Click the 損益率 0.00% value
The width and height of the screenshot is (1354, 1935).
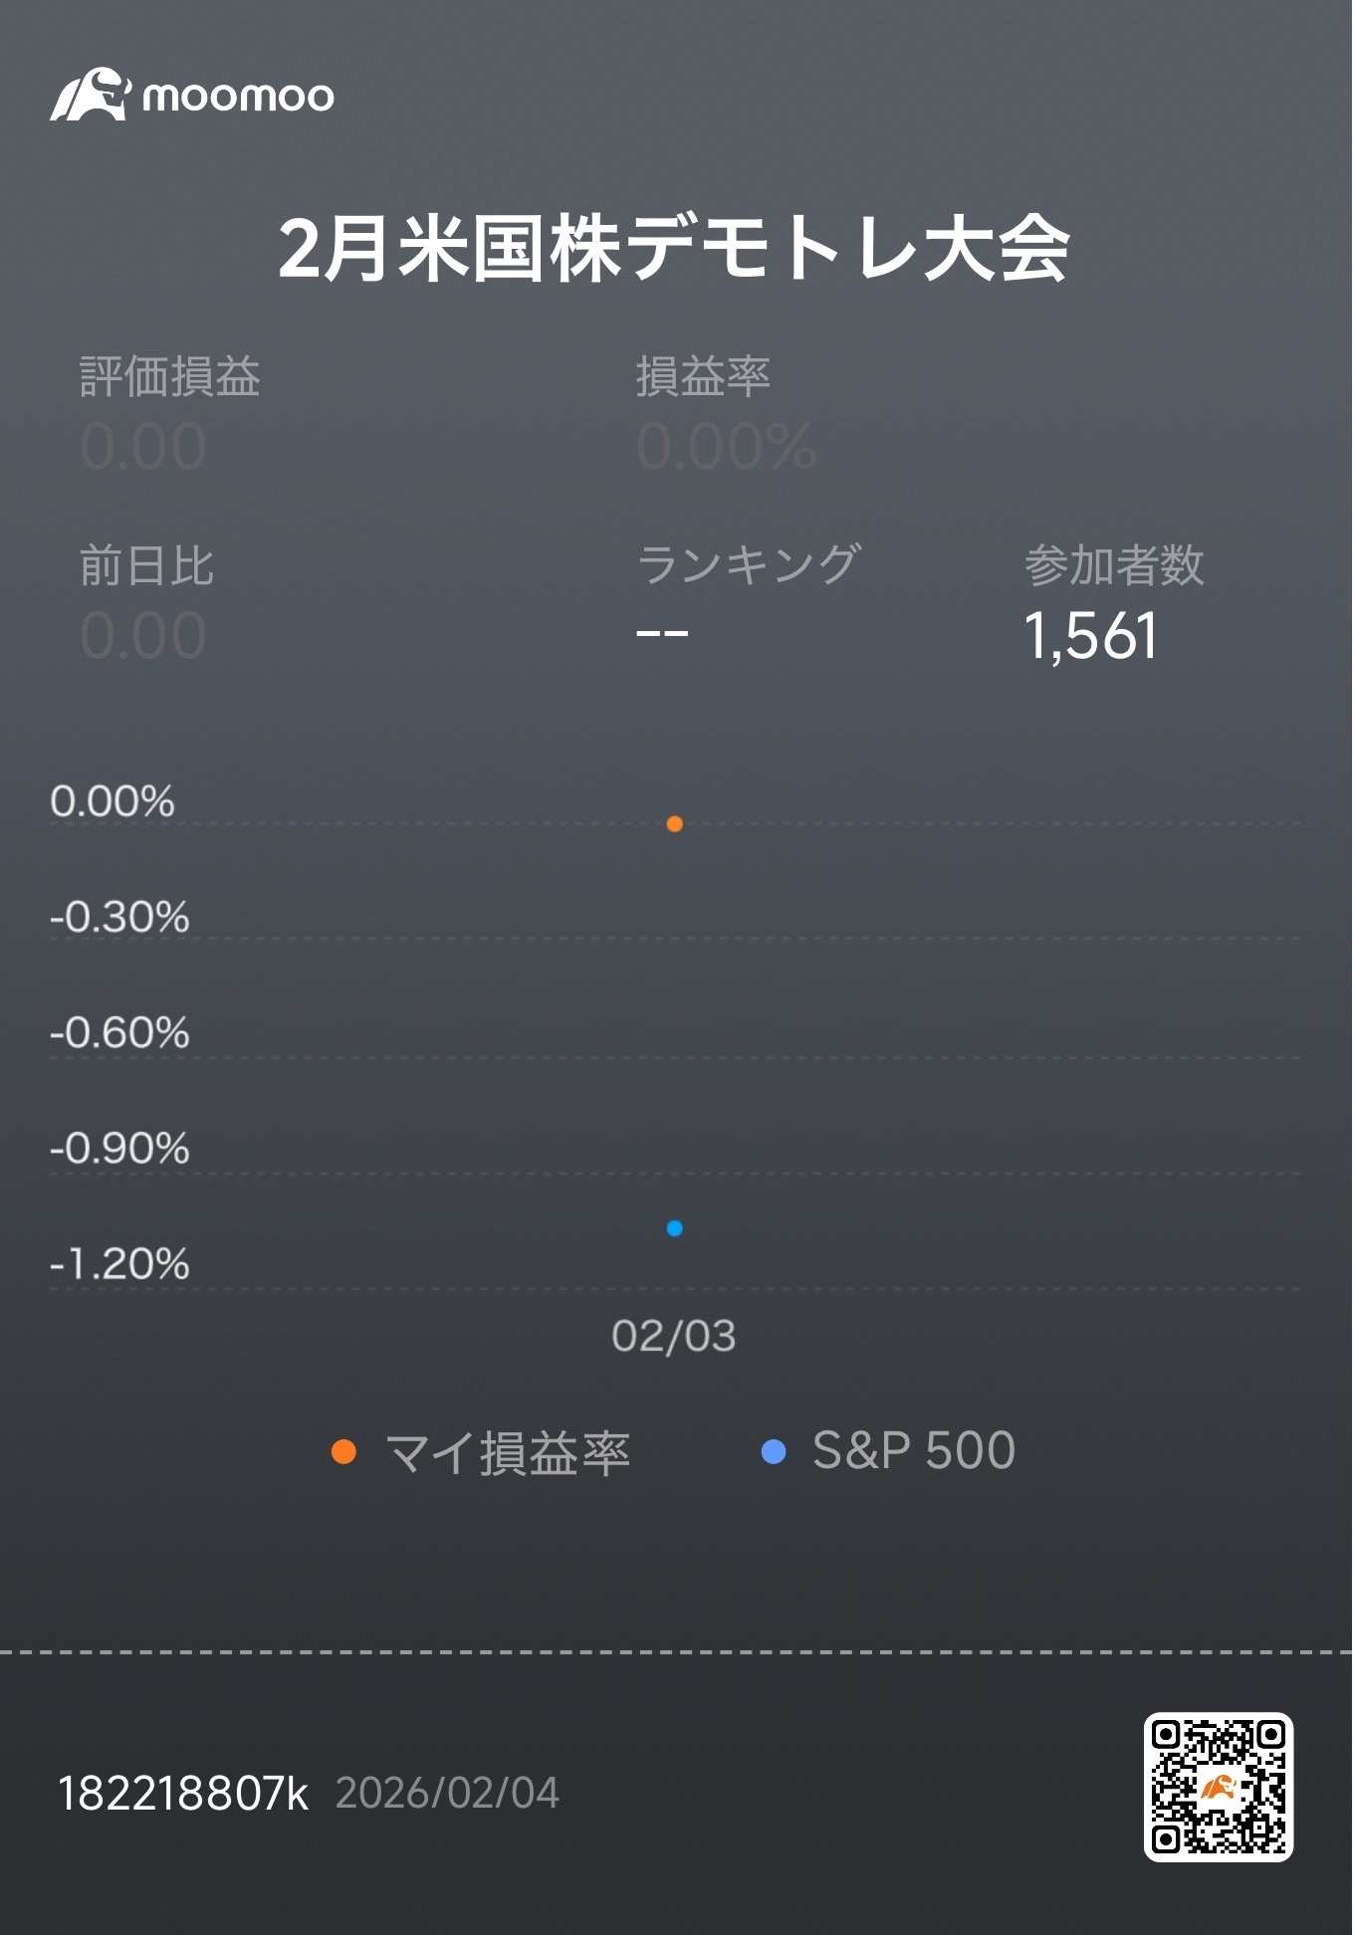click(727, 446)
